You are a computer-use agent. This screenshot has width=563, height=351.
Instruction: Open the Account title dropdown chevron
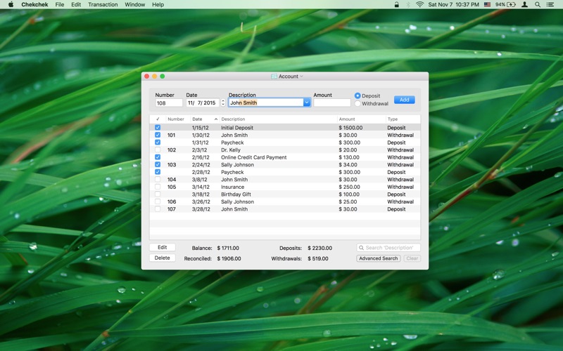coord(302,77)
